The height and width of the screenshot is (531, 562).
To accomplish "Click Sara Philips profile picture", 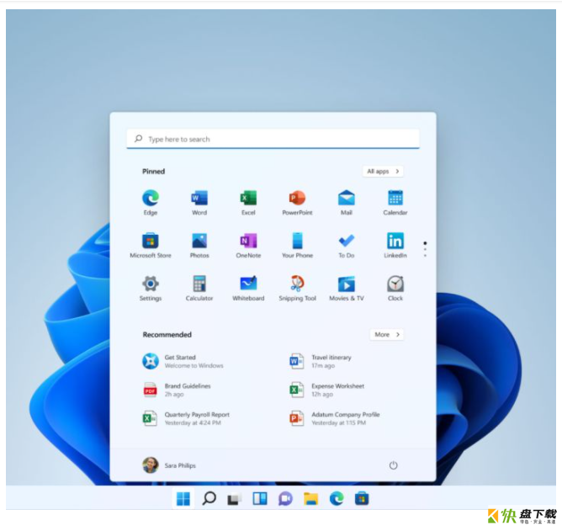I will (151, 465).
